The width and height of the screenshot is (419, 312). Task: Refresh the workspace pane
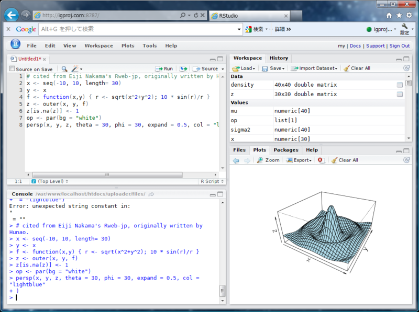click(406, 68)
